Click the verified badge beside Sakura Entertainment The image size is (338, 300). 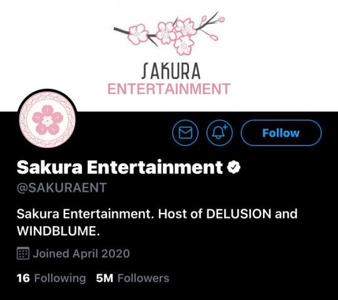click(x=233, y=167)
